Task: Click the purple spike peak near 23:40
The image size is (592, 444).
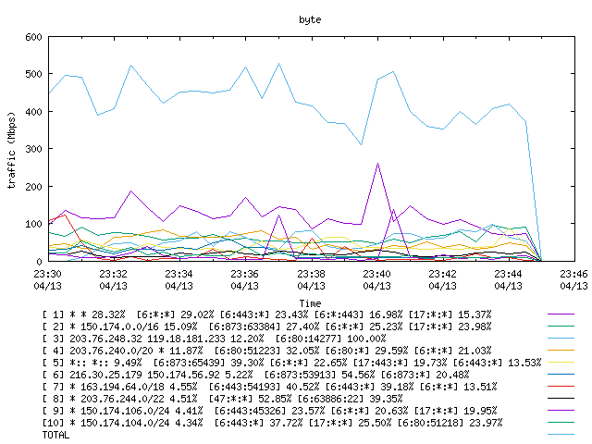Action: click(377, 164)
